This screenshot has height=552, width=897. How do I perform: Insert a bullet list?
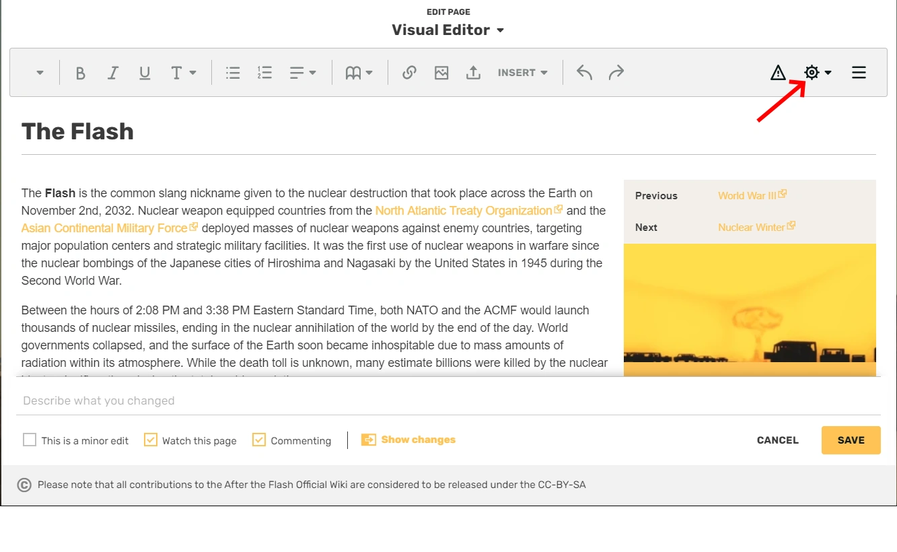pyautogui.click(x=233, y=73)
